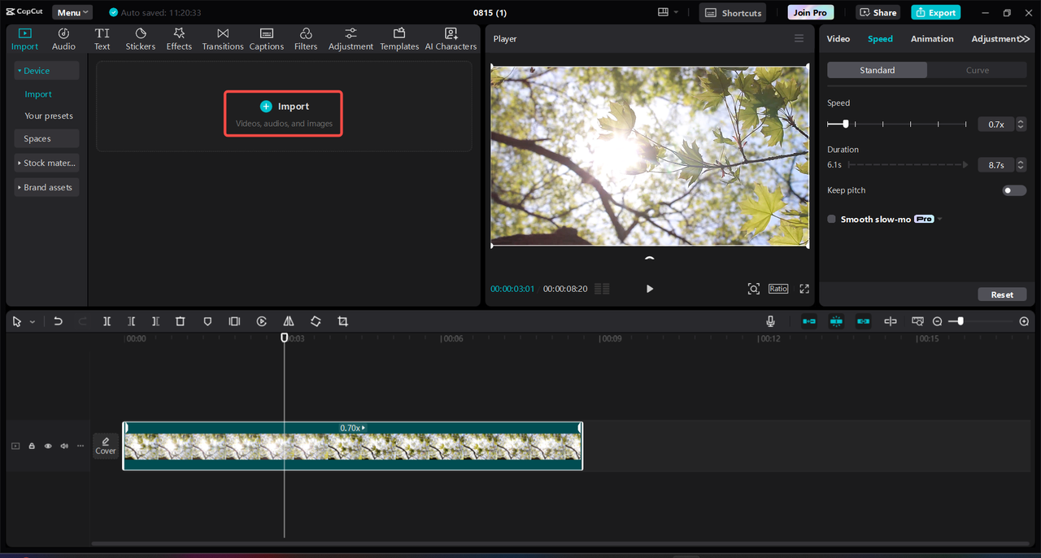The width and height of the screenshot is (1041, 558).
Task: Expand the selection tool dropdown arrow
Action: (33, 322)
